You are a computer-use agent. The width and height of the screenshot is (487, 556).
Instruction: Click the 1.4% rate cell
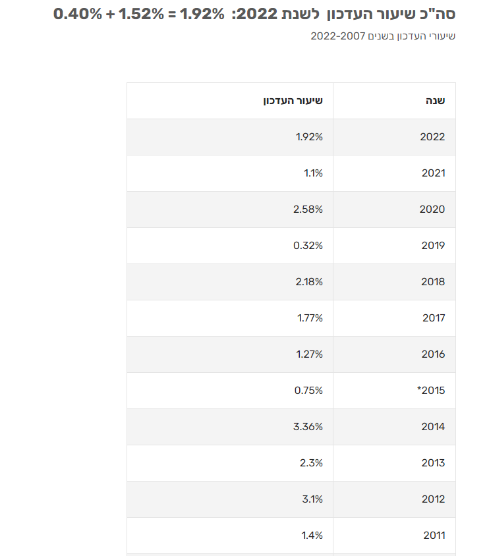(x=312, y=536)
